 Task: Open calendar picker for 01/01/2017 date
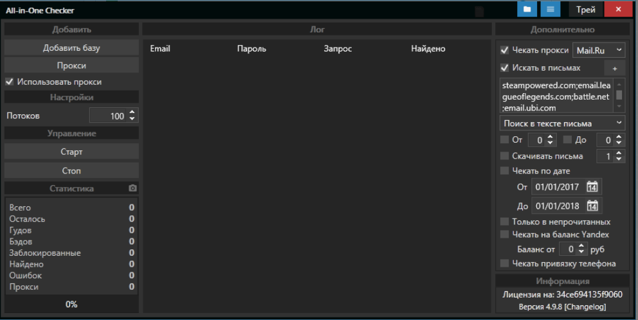pyautogui.click(x=592, y=187)
